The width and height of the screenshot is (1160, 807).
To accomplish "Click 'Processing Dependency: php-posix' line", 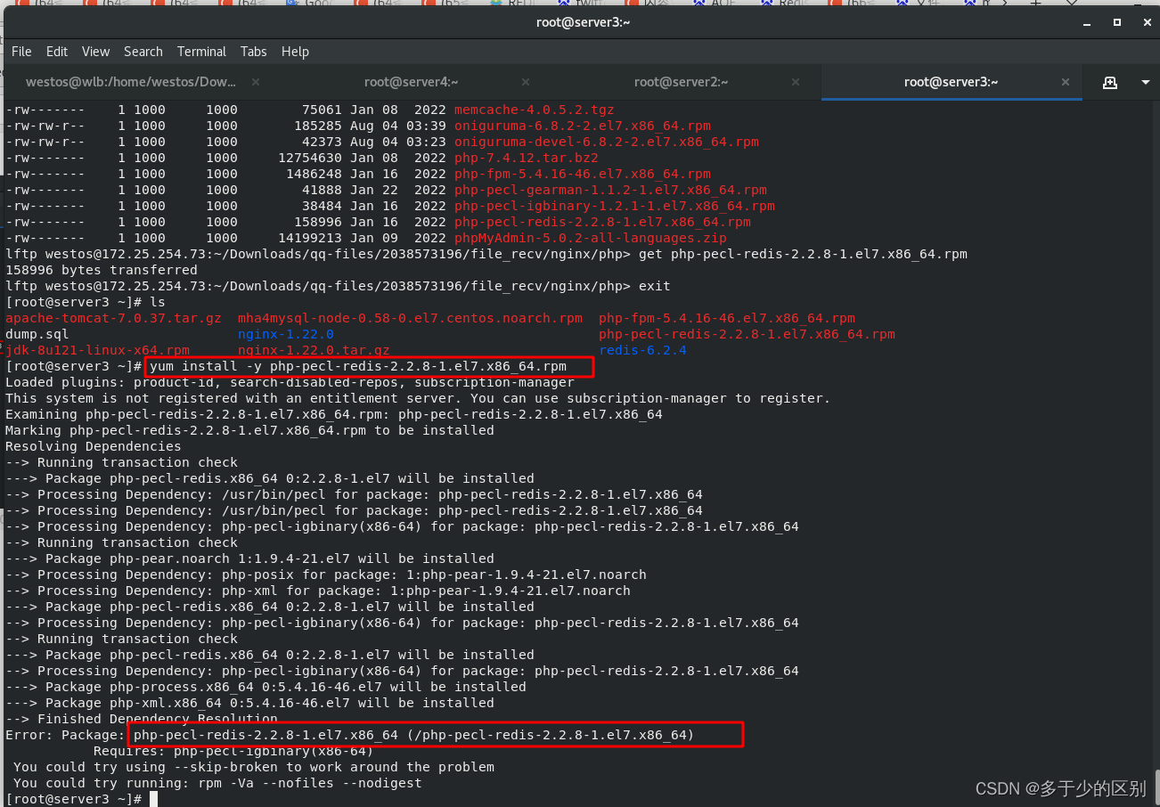I will pos(326,575).
